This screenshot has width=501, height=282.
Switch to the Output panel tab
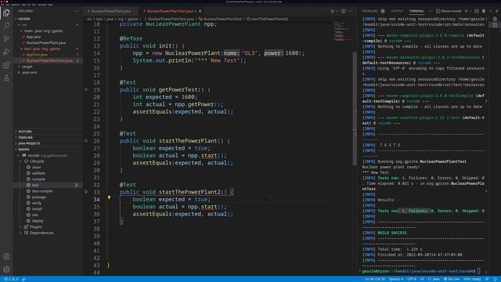(397, 11)
